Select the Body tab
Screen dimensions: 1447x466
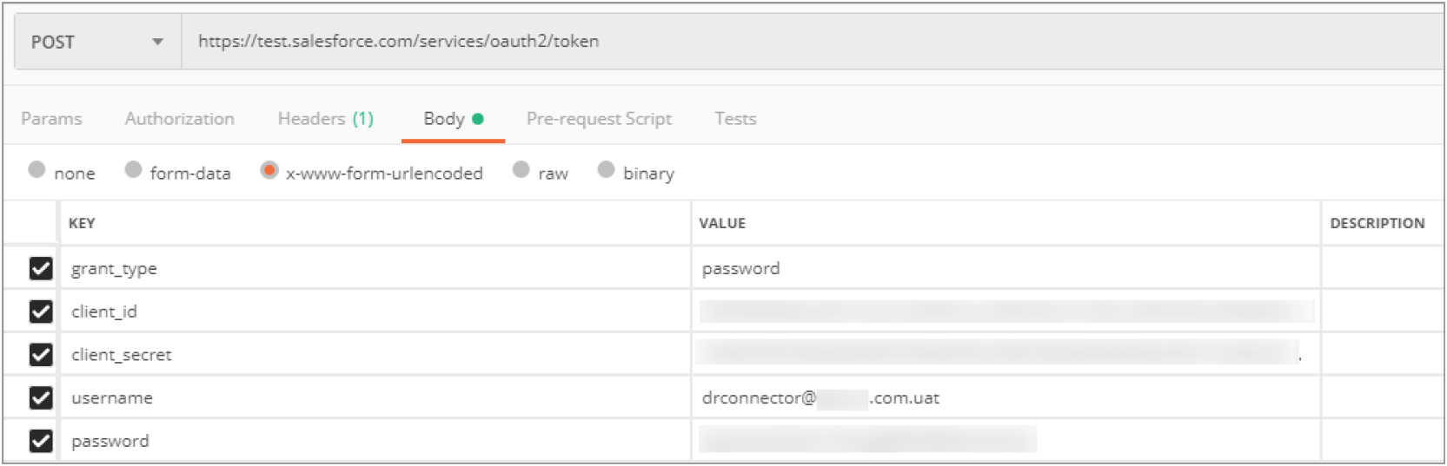[x=453, y=119]
